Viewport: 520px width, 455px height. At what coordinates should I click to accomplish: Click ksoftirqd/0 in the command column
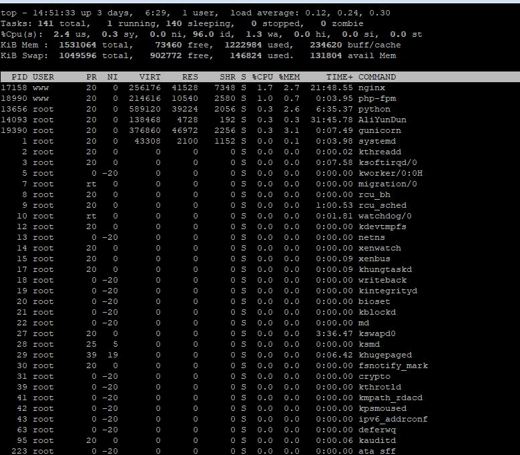coord(387,162)
